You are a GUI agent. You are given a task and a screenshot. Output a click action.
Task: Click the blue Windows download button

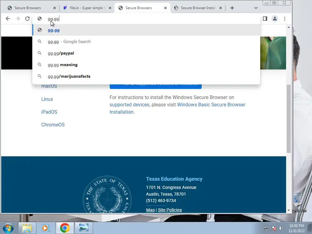coord(156,87)
